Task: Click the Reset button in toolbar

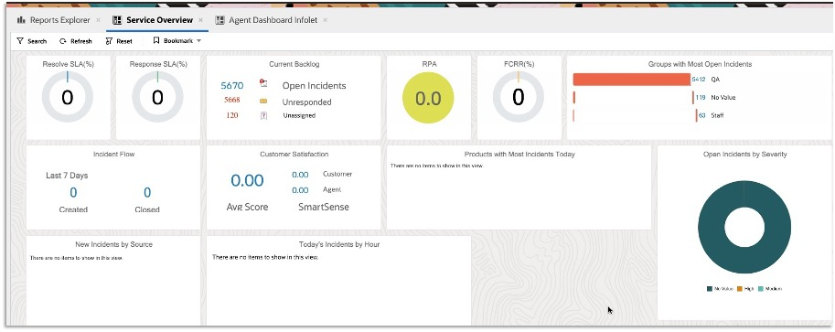Action: (x=119, y=41)
